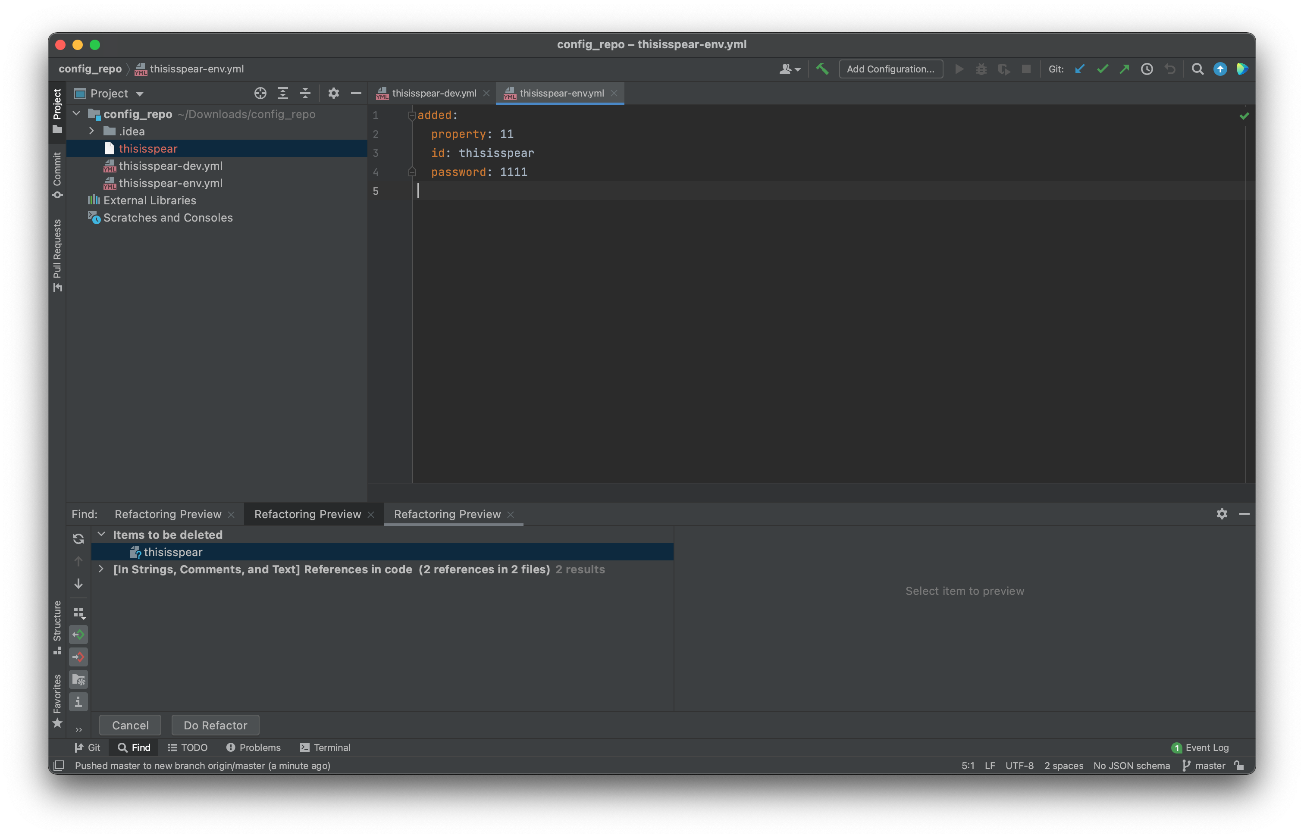This screenshot has height=838, width=1304.
Task: Expand References in code results node
Action: (x=101, y=569)
